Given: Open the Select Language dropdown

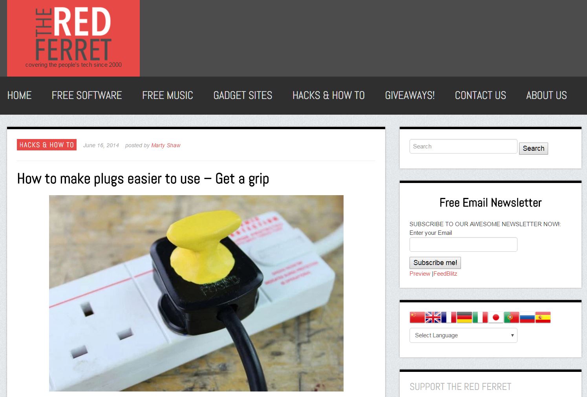Looking at the screenshot, I should [463, 335].
